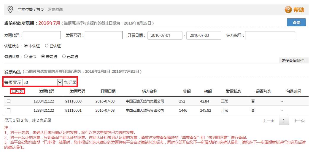Click the location pin icon

click(10, 9)
